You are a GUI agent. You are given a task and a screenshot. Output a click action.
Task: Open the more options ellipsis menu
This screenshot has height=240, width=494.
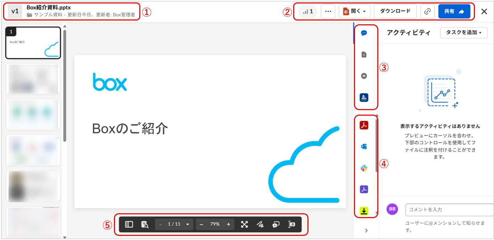(328, 11)
